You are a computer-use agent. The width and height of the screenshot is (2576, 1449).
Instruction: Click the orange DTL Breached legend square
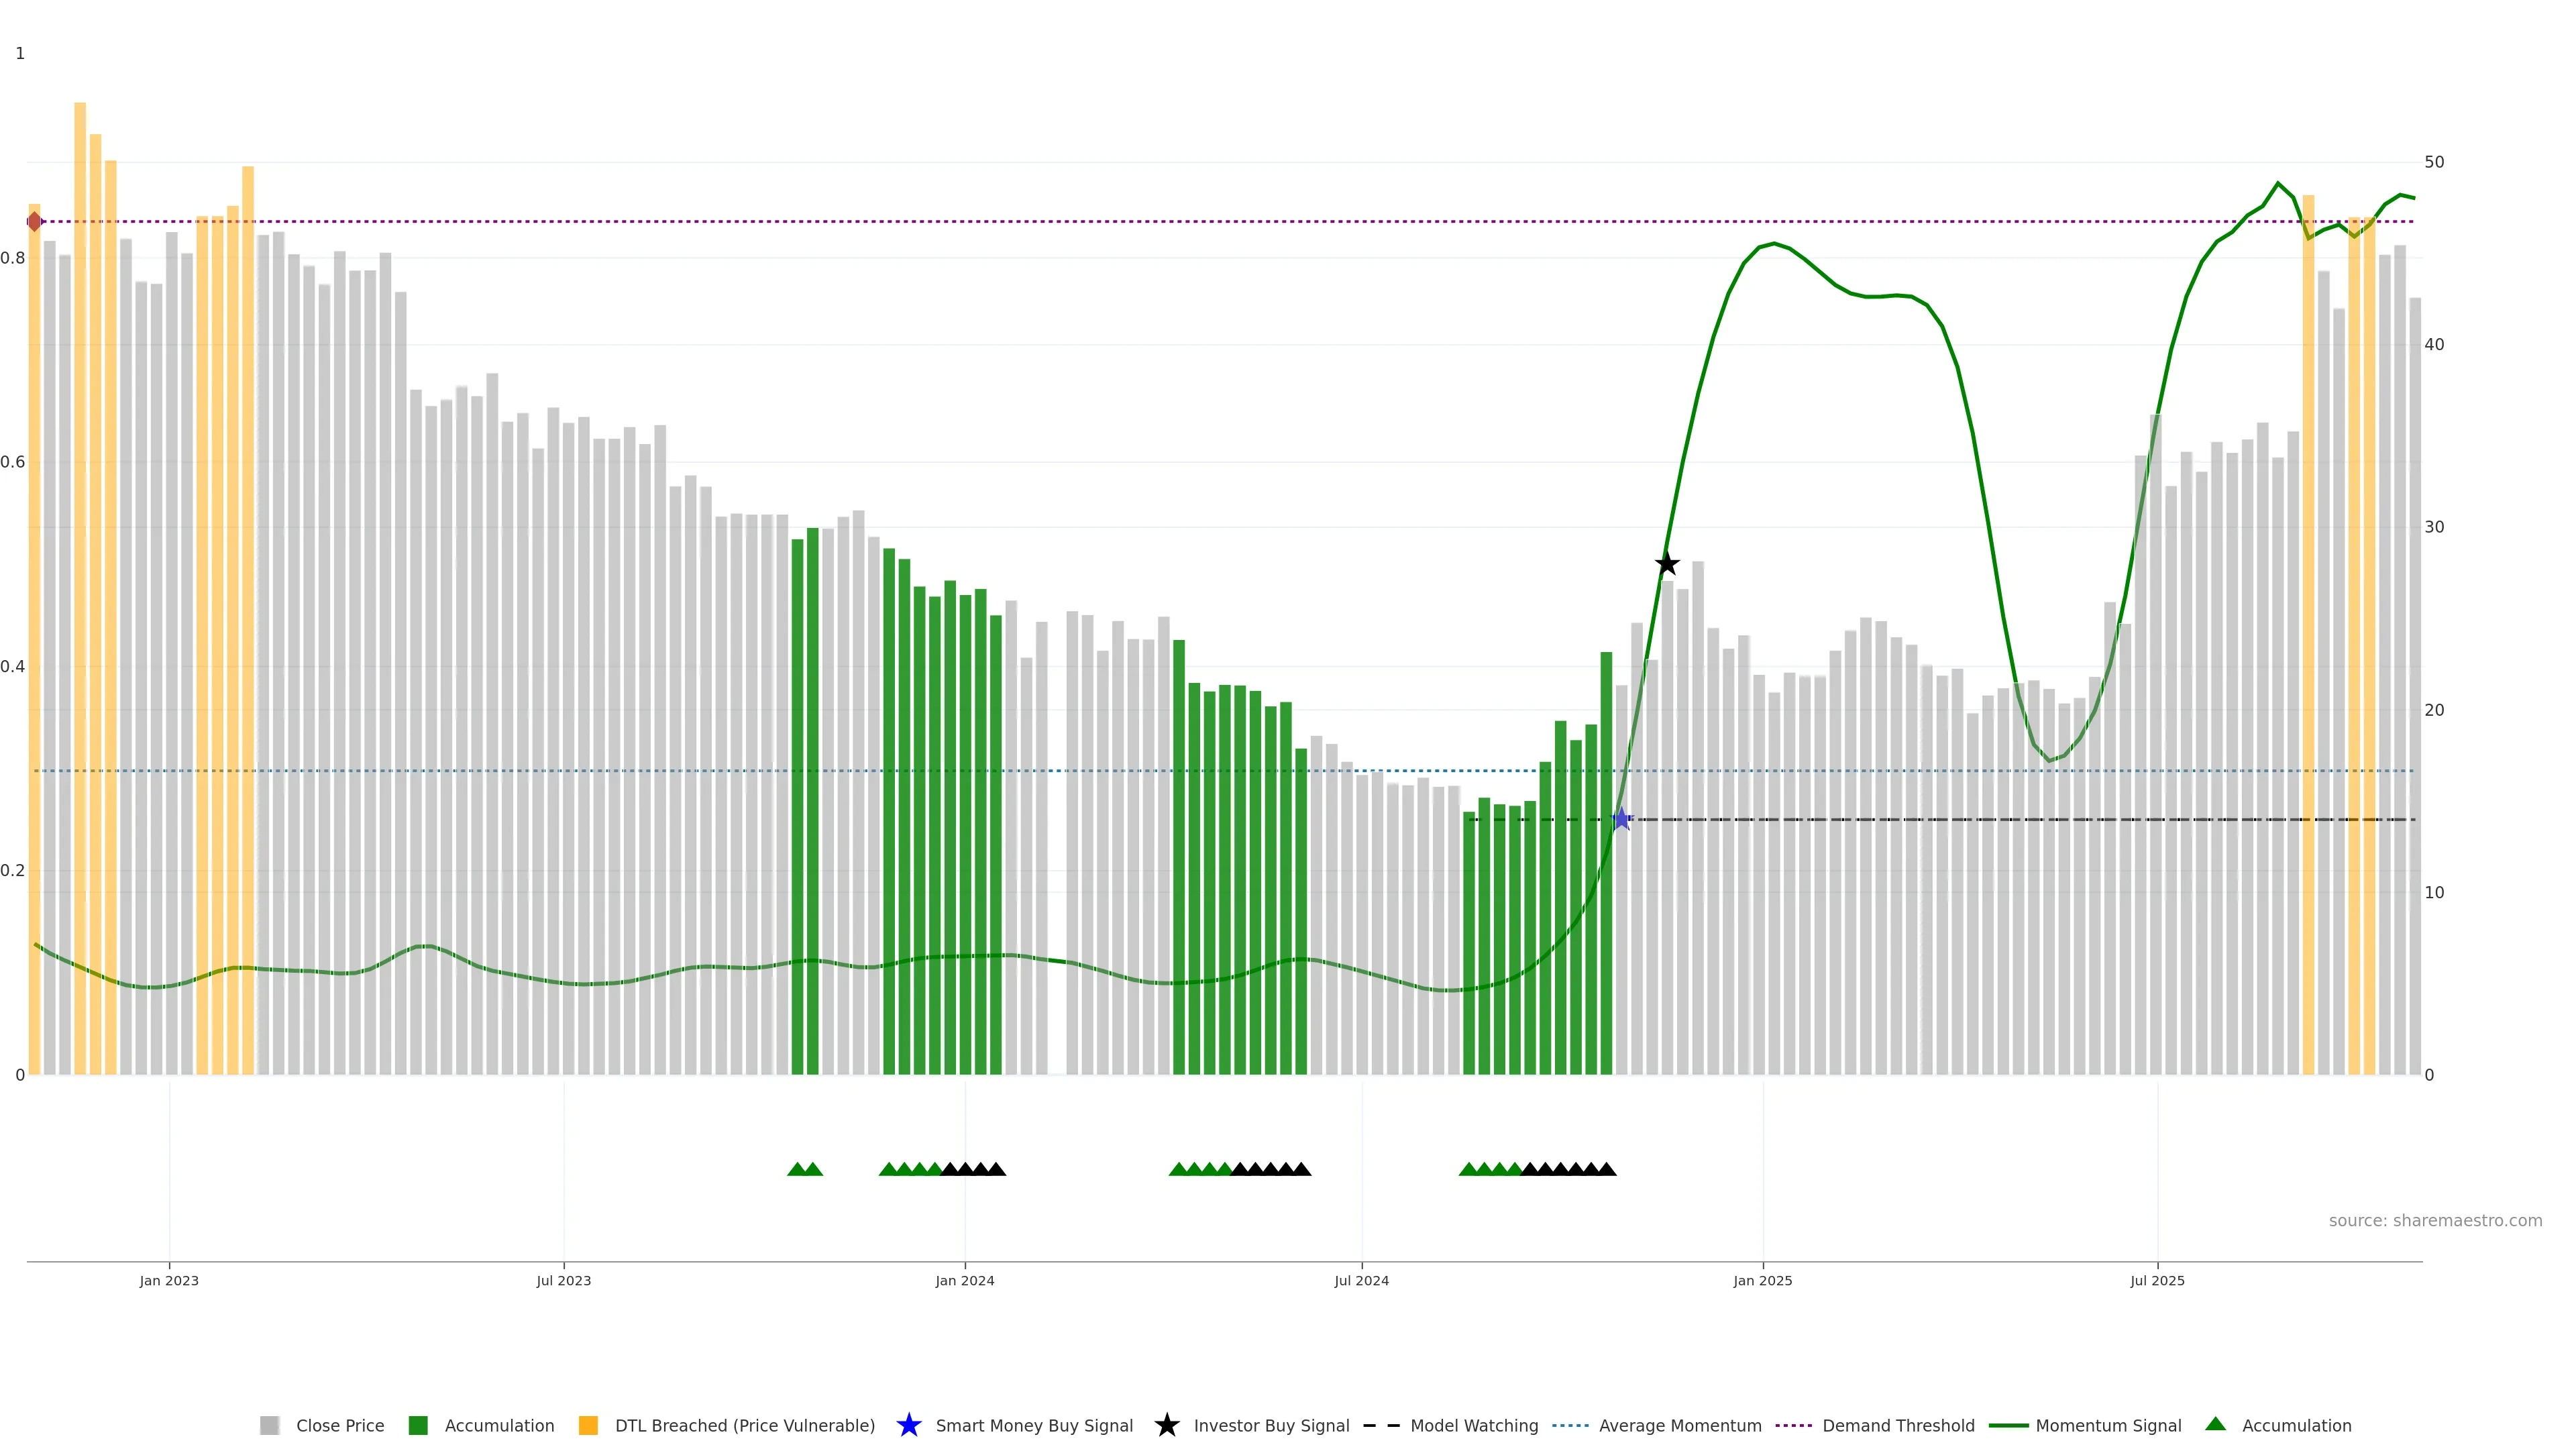pyautogui.click(x=588, y=1425)
